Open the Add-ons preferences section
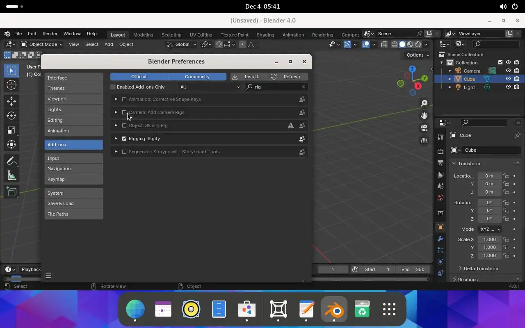This screenshot has width=525, height=328. point(74,145)
